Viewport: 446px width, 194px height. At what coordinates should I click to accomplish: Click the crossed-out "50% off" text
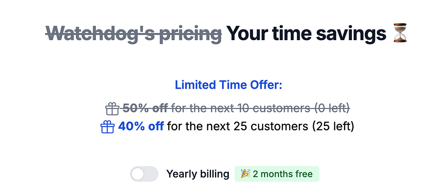tap(145, 108)
